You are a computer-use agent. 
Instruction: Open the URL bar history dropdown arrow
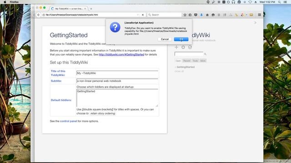coord(138,15)
